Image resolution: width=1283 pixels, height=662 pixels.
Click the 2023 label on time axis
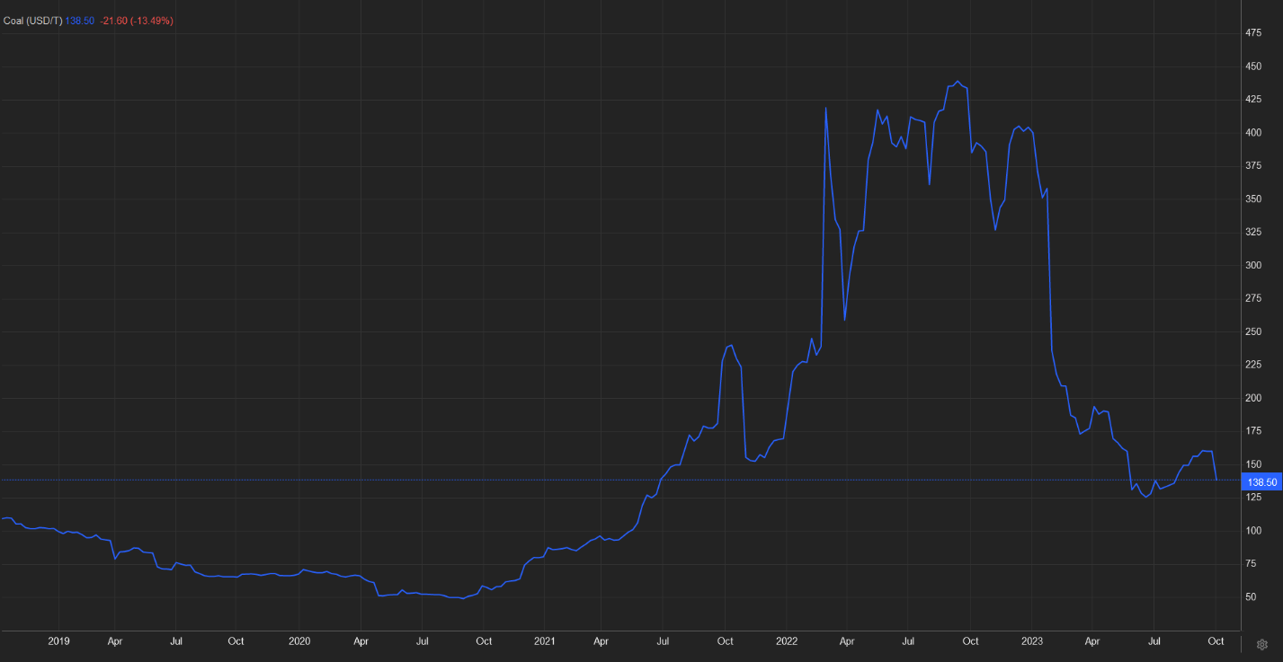[x=1031, y=641]
